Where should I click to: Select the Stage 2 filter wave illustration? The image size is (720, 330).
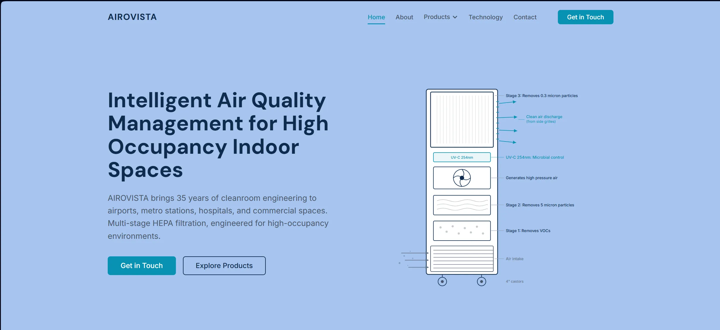click(462, 205)
